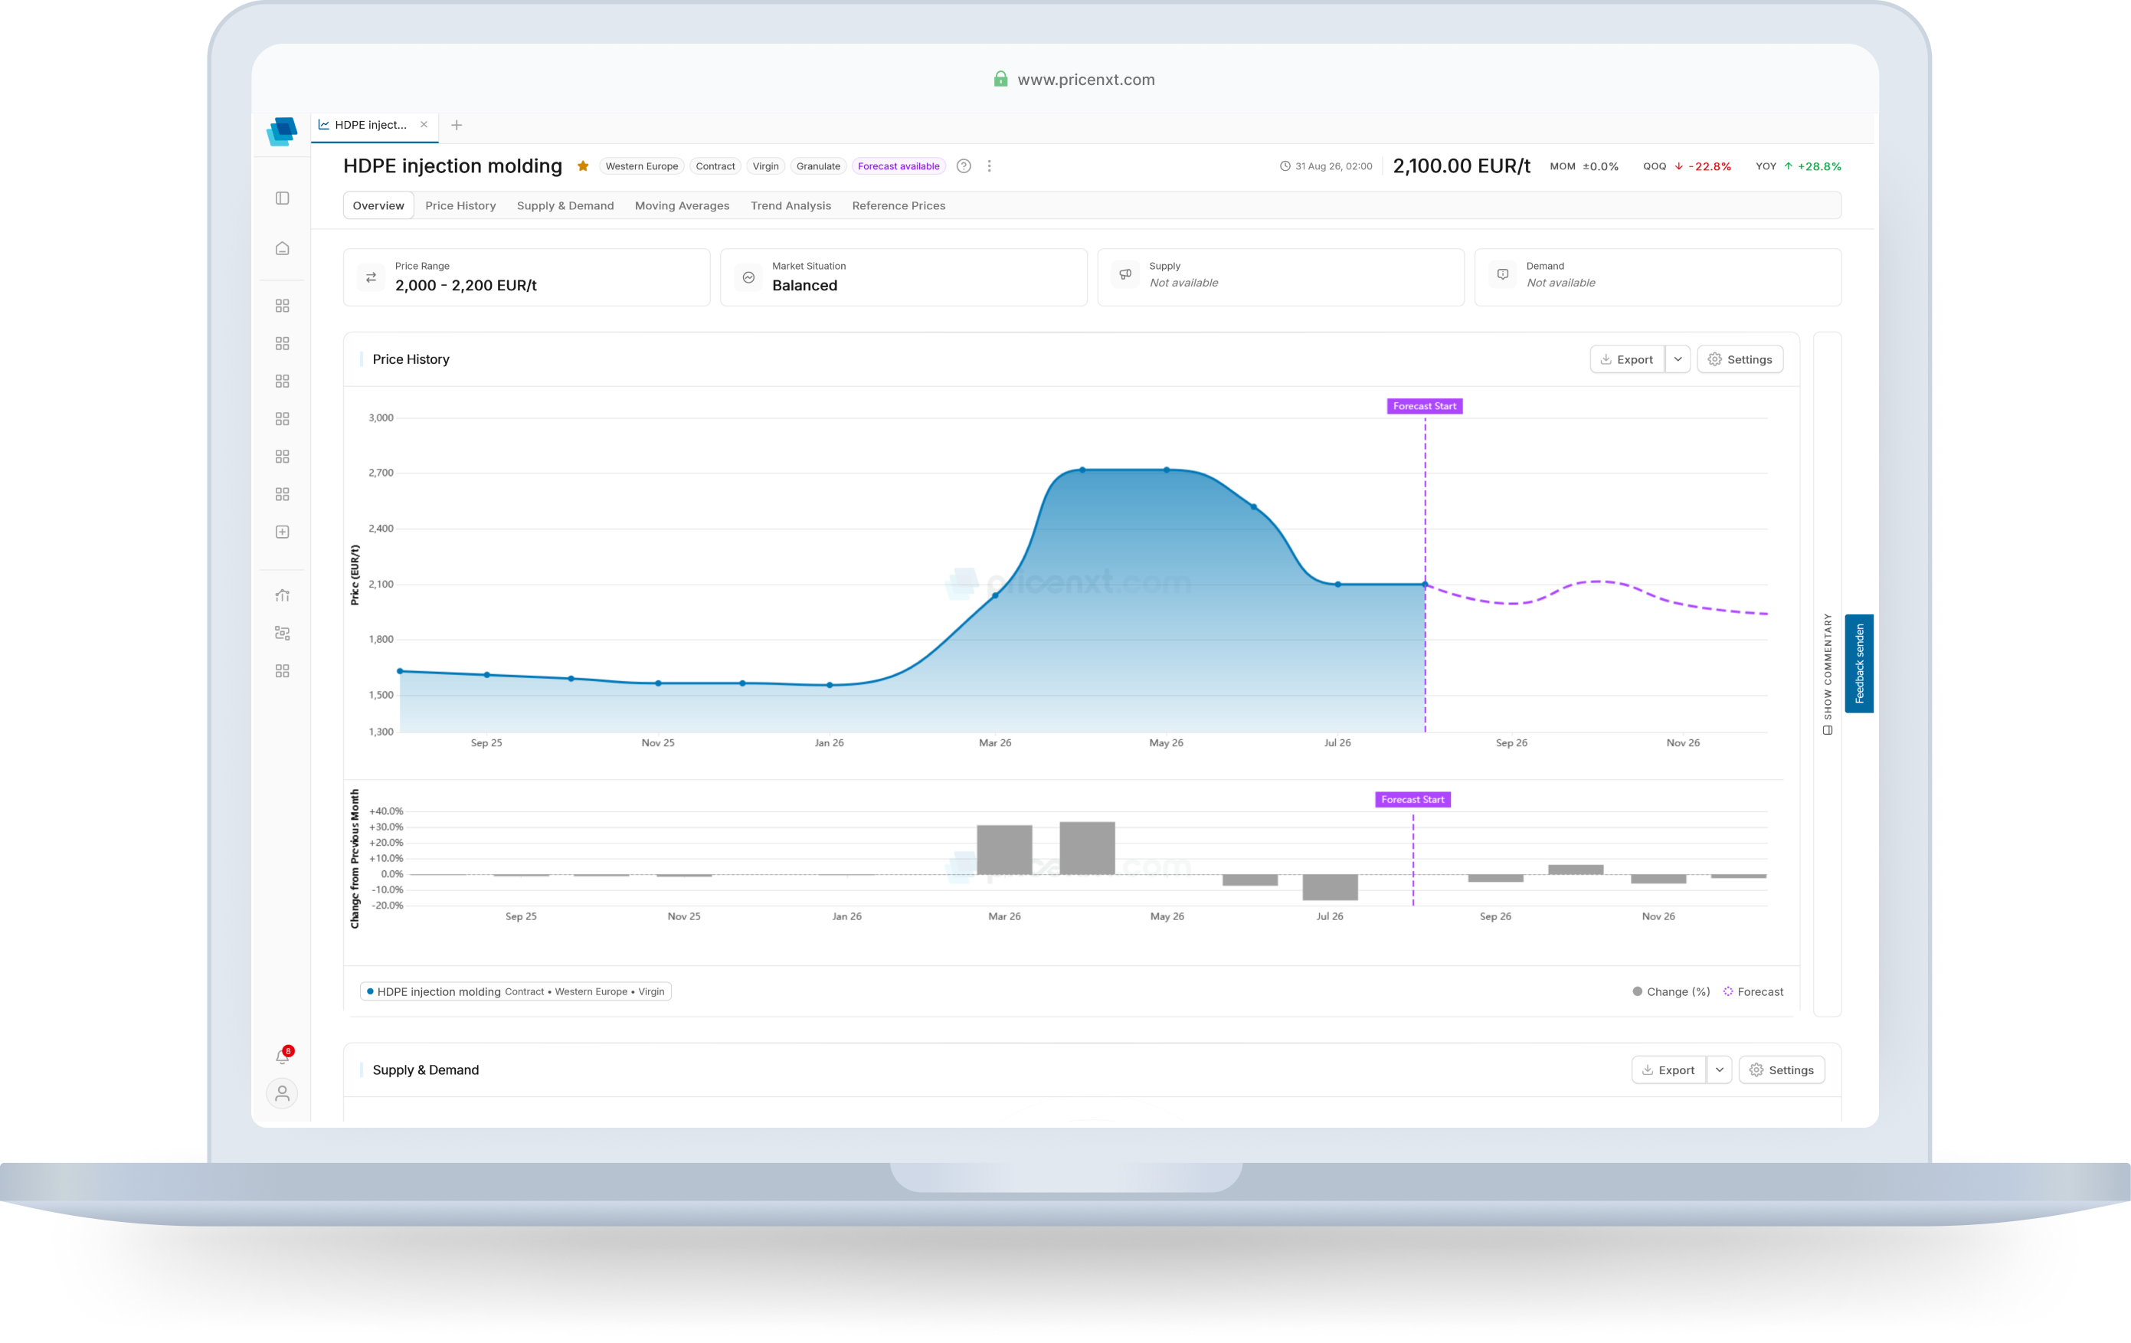Click Export in Supply & Demand panel
Screen dimensions: 2131x1343
(1669, 1070)
